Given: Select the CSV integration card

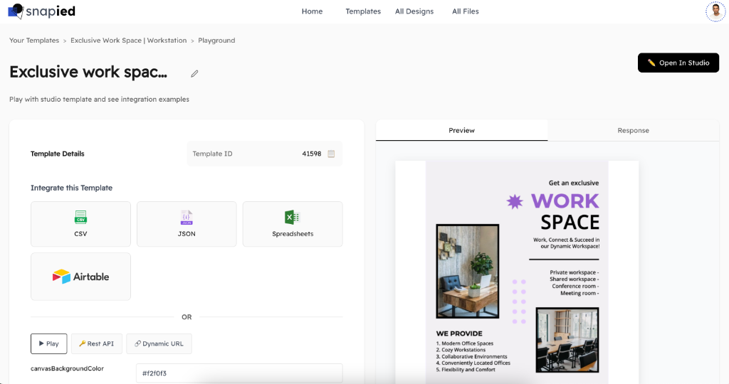Looking at the screenshot, I should pyautogui.click(x=80, y=224).
